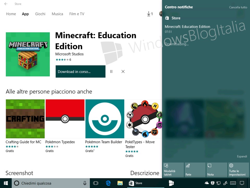
Task: Cancel the Minecraft download
Action: pyautogui.click(x=123, y=72)
